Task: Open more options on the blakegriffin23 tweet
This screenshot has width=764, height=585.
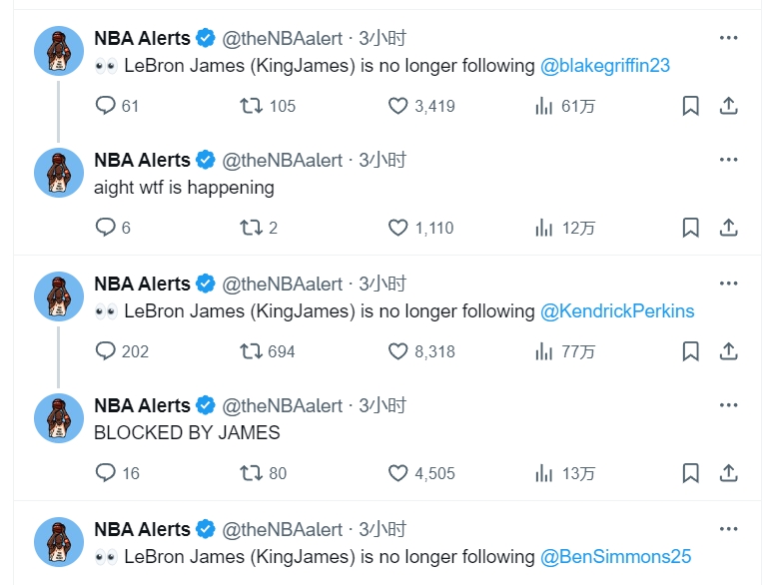Action: coord(729,38)
